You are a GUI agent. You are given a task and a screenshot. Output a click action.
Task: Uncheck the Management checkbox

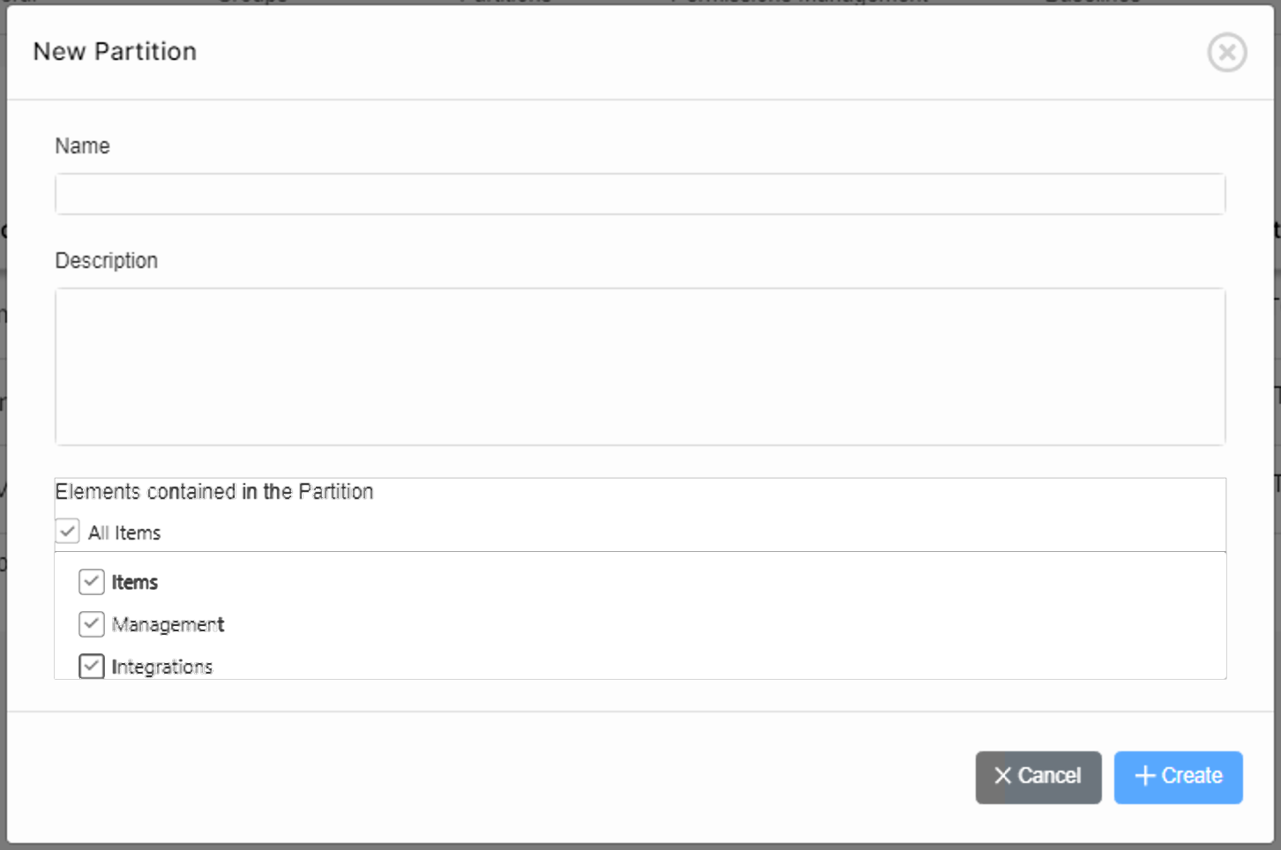coord(92,624)
